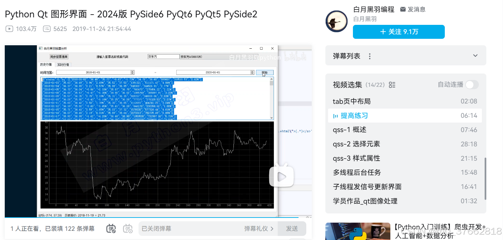Switch the episode list view icon
The image size is (503, 240).
[x=392, y=85]
